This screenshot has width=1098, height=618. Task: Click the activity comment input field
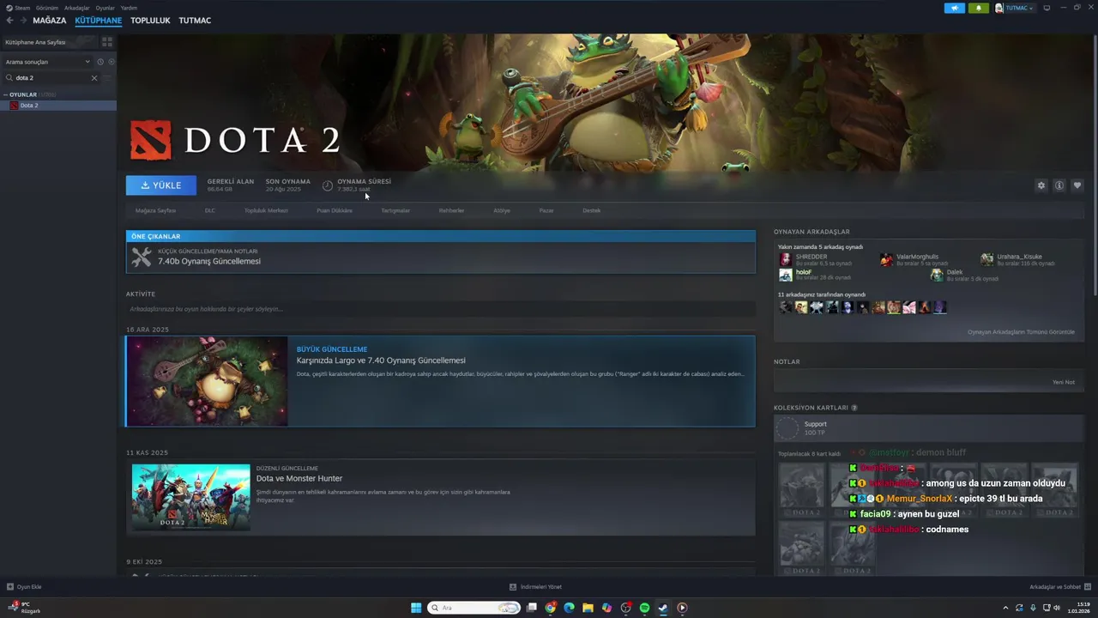pyautogui.click(x=440, y=309)
